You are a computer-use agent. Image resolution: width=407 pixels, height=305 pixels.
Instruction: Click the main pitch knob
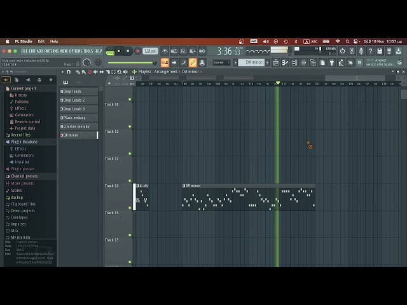click(98, 62)
